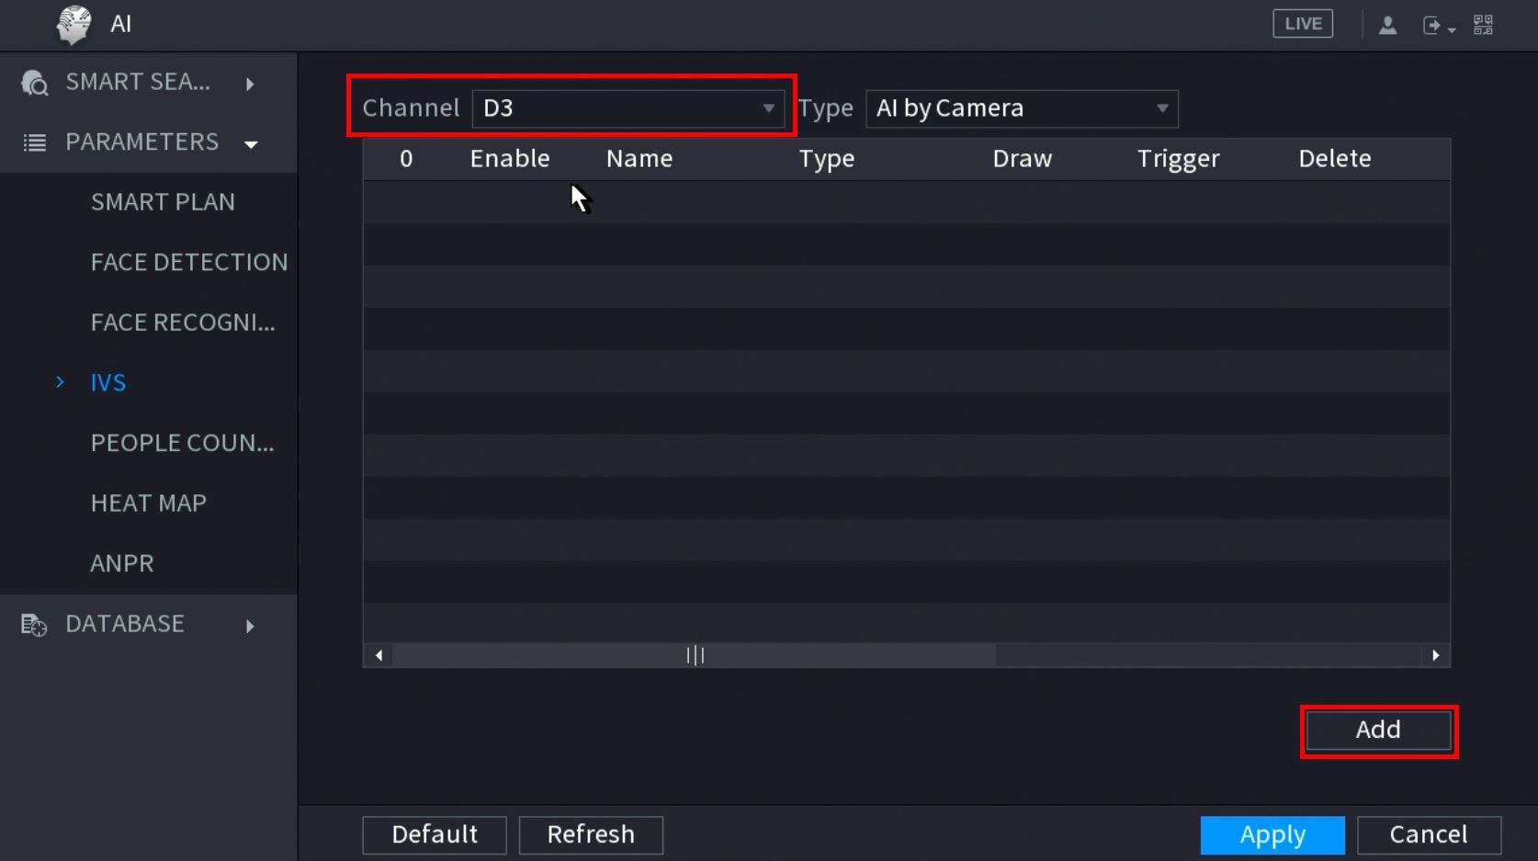This screenshot has width=1538, height=861.
Task: Click the user account icon
Action: click(1387, 26)
